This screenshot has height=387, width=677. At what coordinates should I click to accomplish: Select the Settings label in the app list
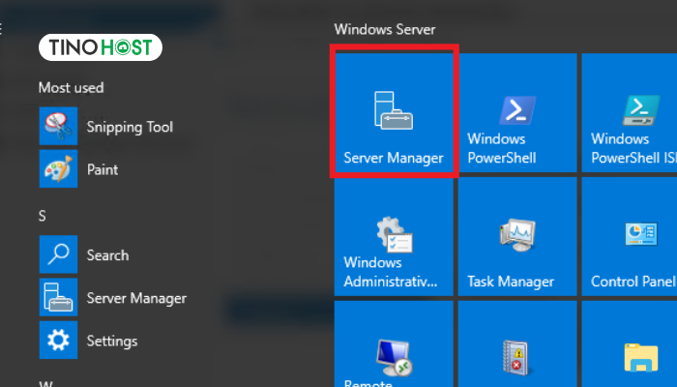click(112, 342)
